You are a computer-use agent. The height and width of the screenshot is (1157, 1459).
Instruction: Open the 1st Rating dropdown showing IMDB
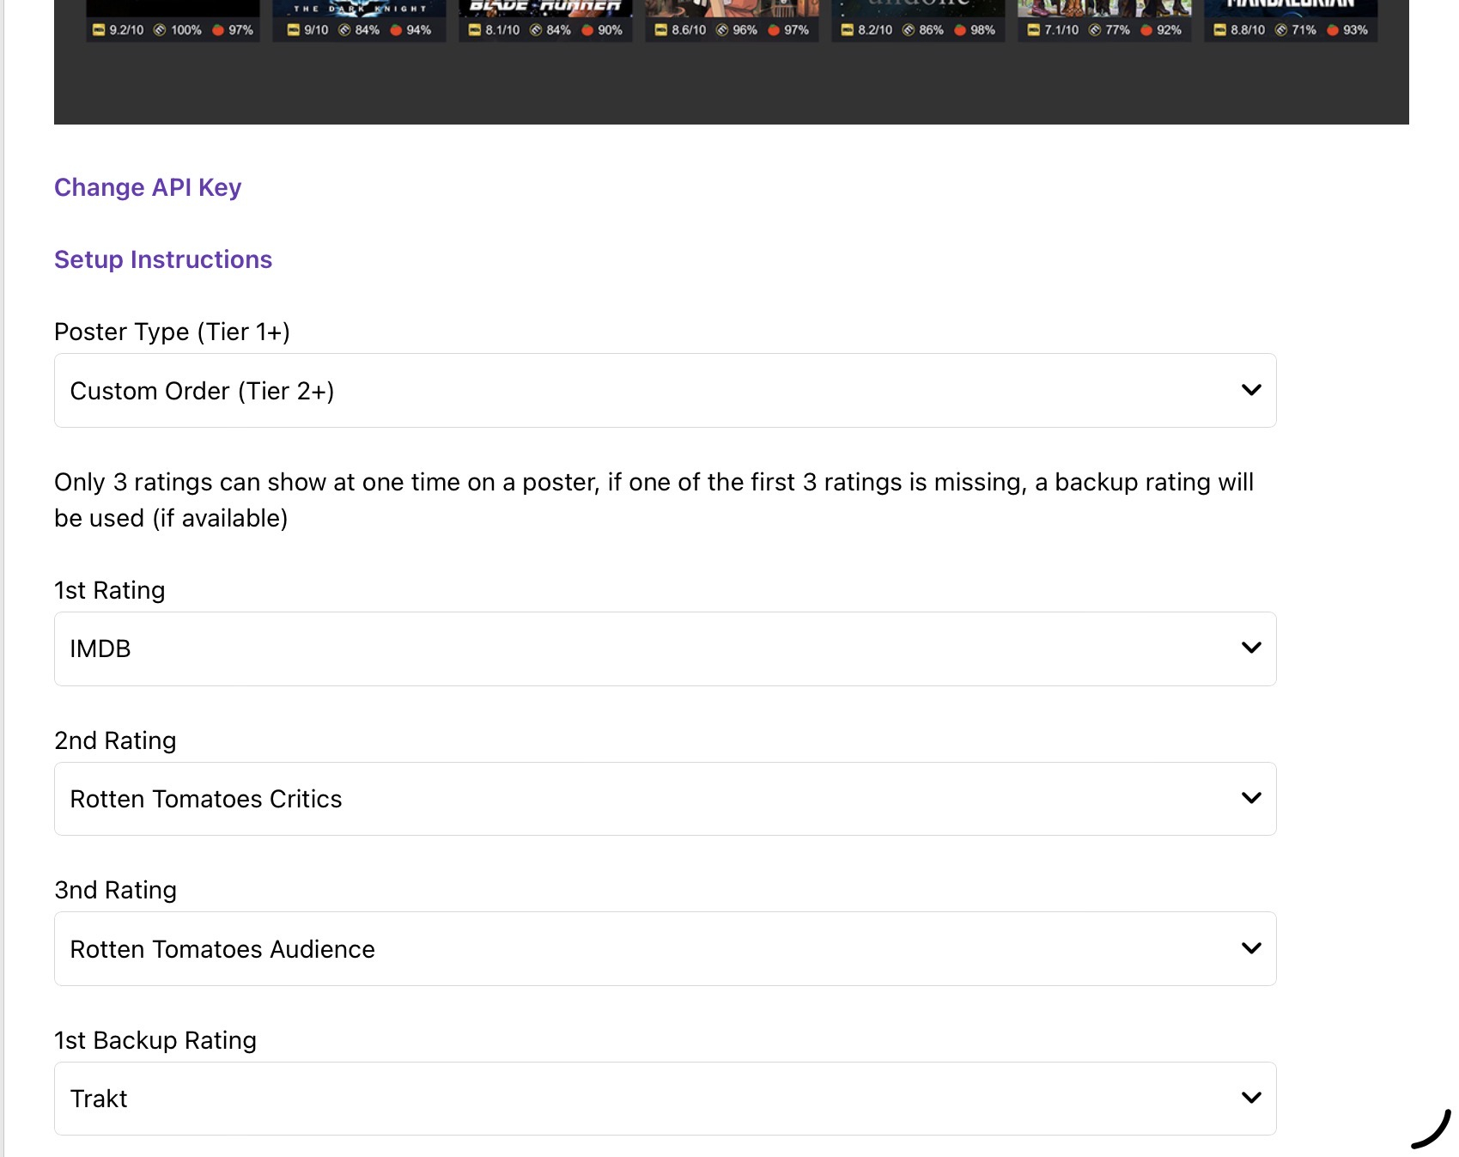[665, 649]
